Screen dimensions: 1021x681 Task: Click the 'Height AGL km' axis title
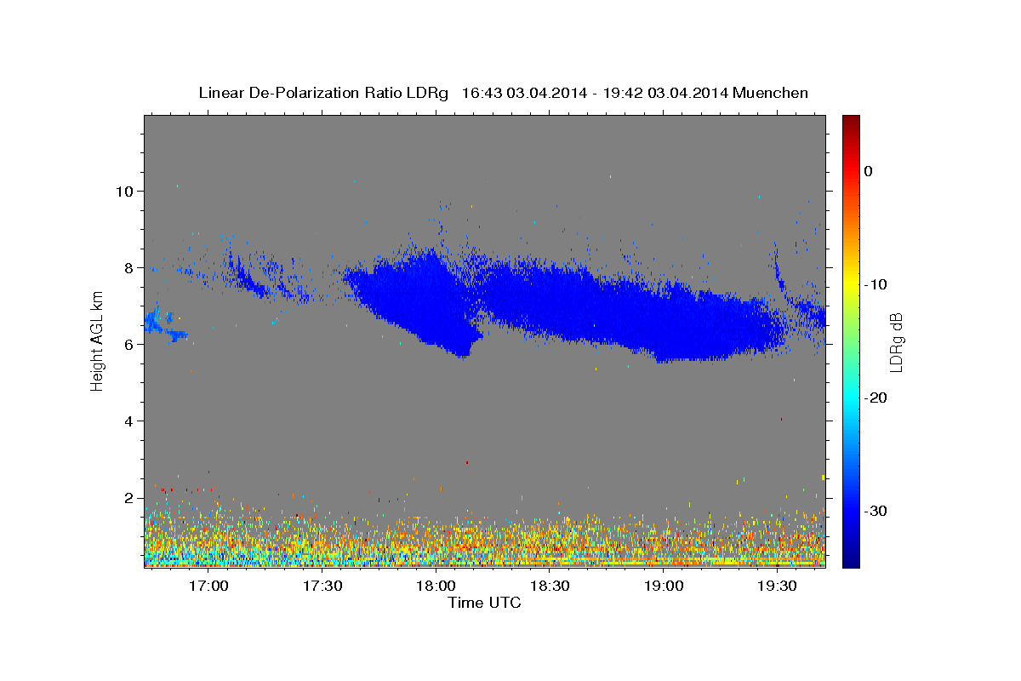(97, 340)
